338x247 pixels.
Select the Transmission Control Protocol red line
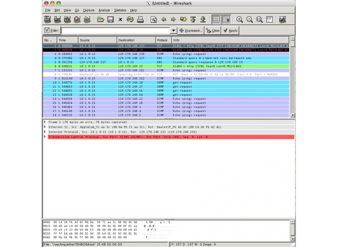coord(171,137)
